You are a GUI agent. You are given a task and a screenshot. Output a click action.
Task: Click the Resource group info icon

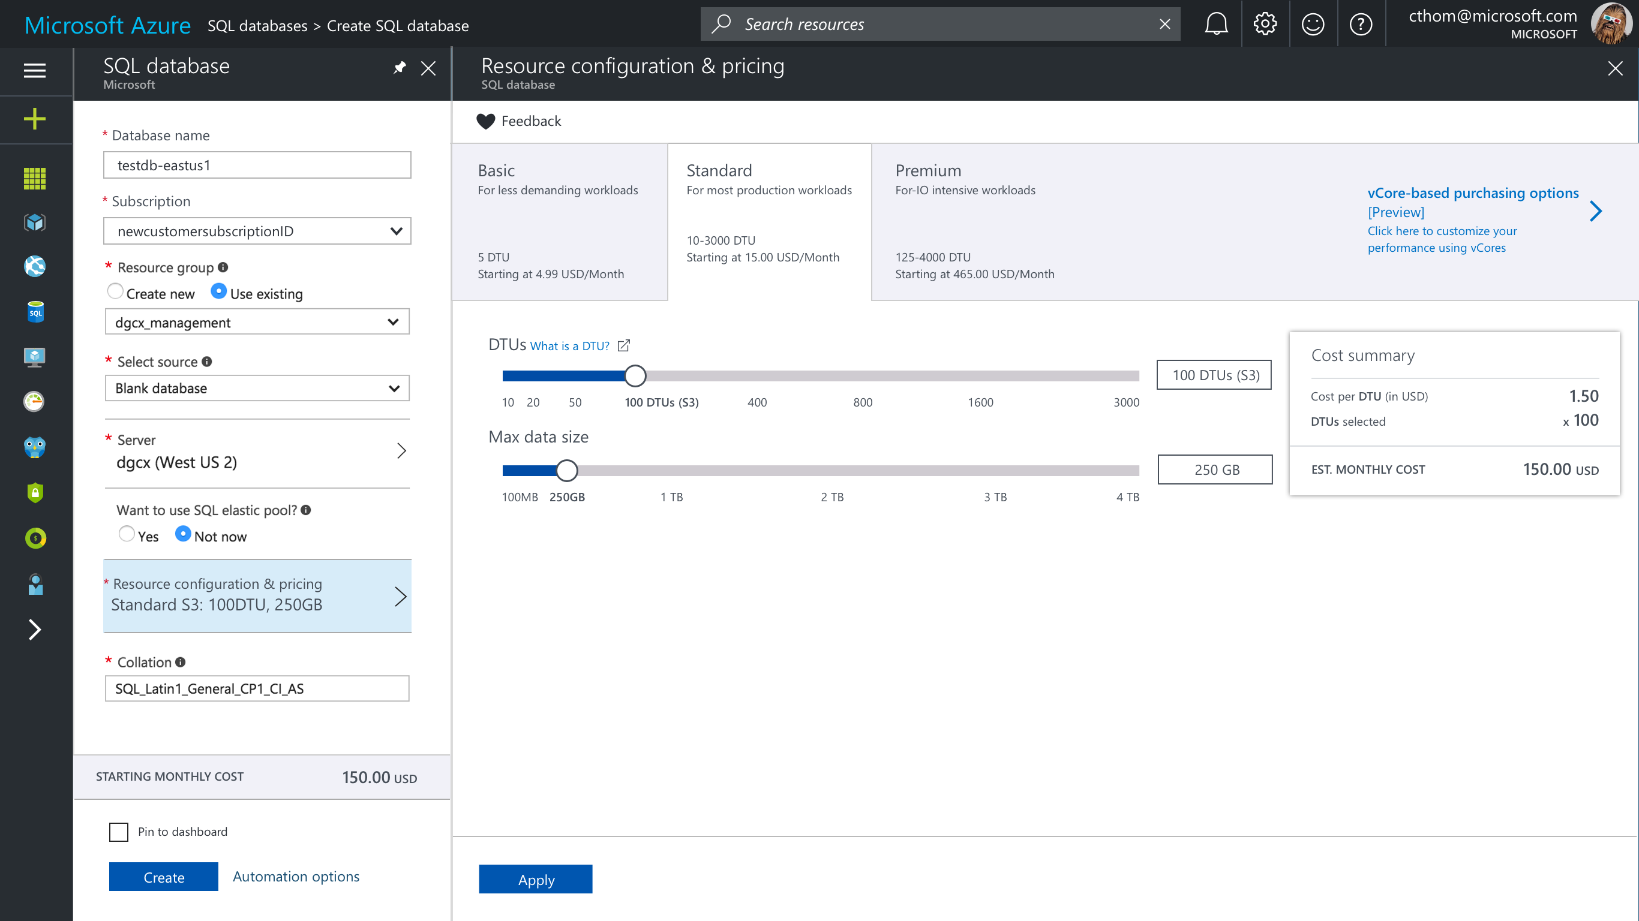[223, 267]
